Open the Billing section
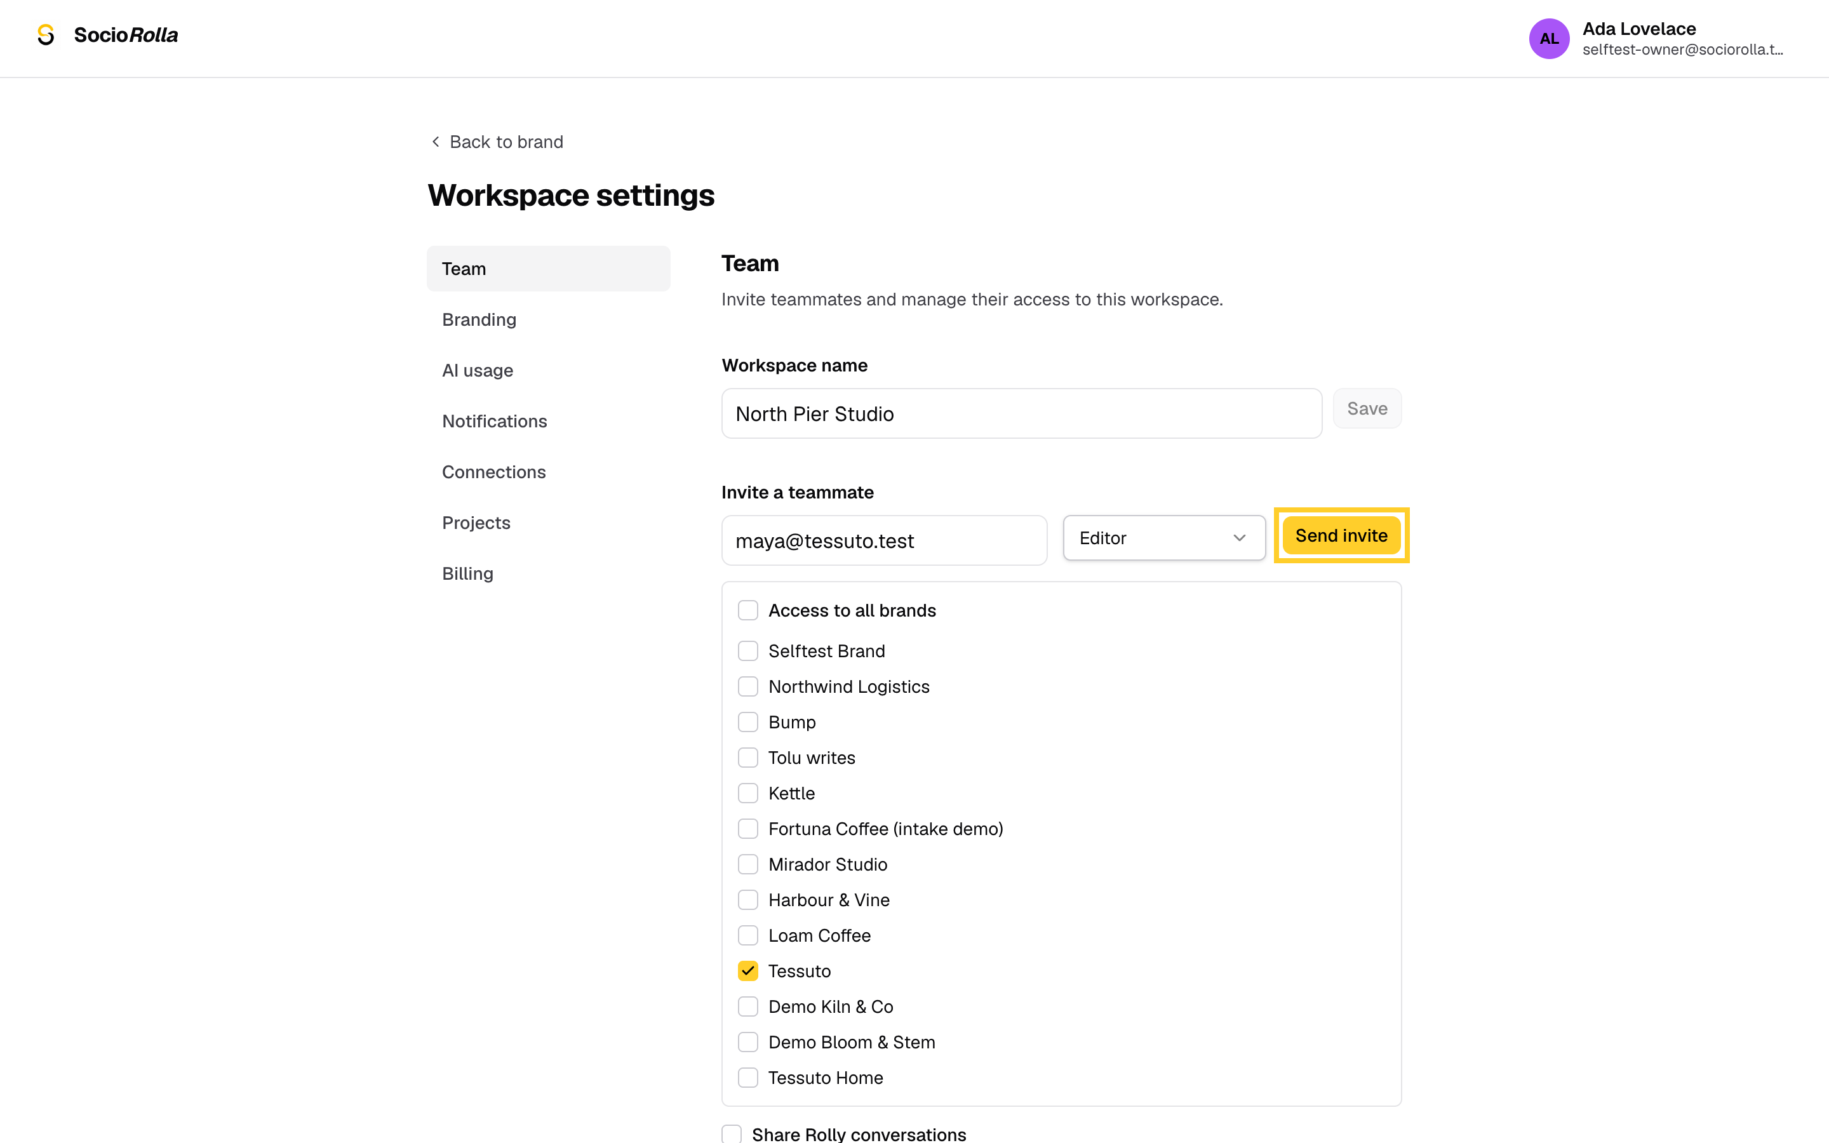 coord(548,573)
